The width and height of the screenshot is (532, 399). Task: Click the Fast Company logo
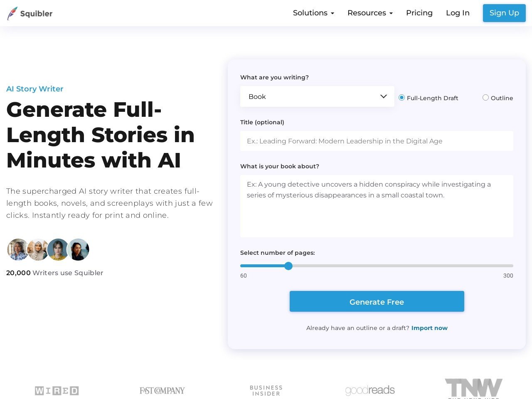pyautogui.click(x=162, y=391)
